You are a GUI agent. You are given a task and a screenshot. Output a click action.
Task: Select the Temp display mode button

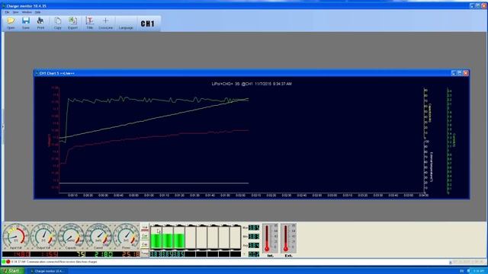point(145,253)
